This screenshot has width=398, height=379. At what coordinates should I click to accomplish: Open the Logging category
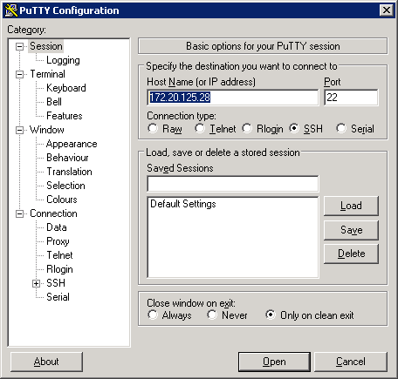pos(63,60)
